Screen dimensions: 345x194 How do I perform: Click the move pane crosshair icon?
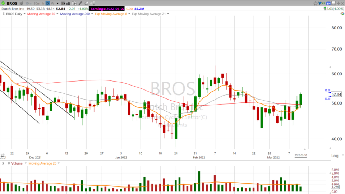(x=339, y=3)
